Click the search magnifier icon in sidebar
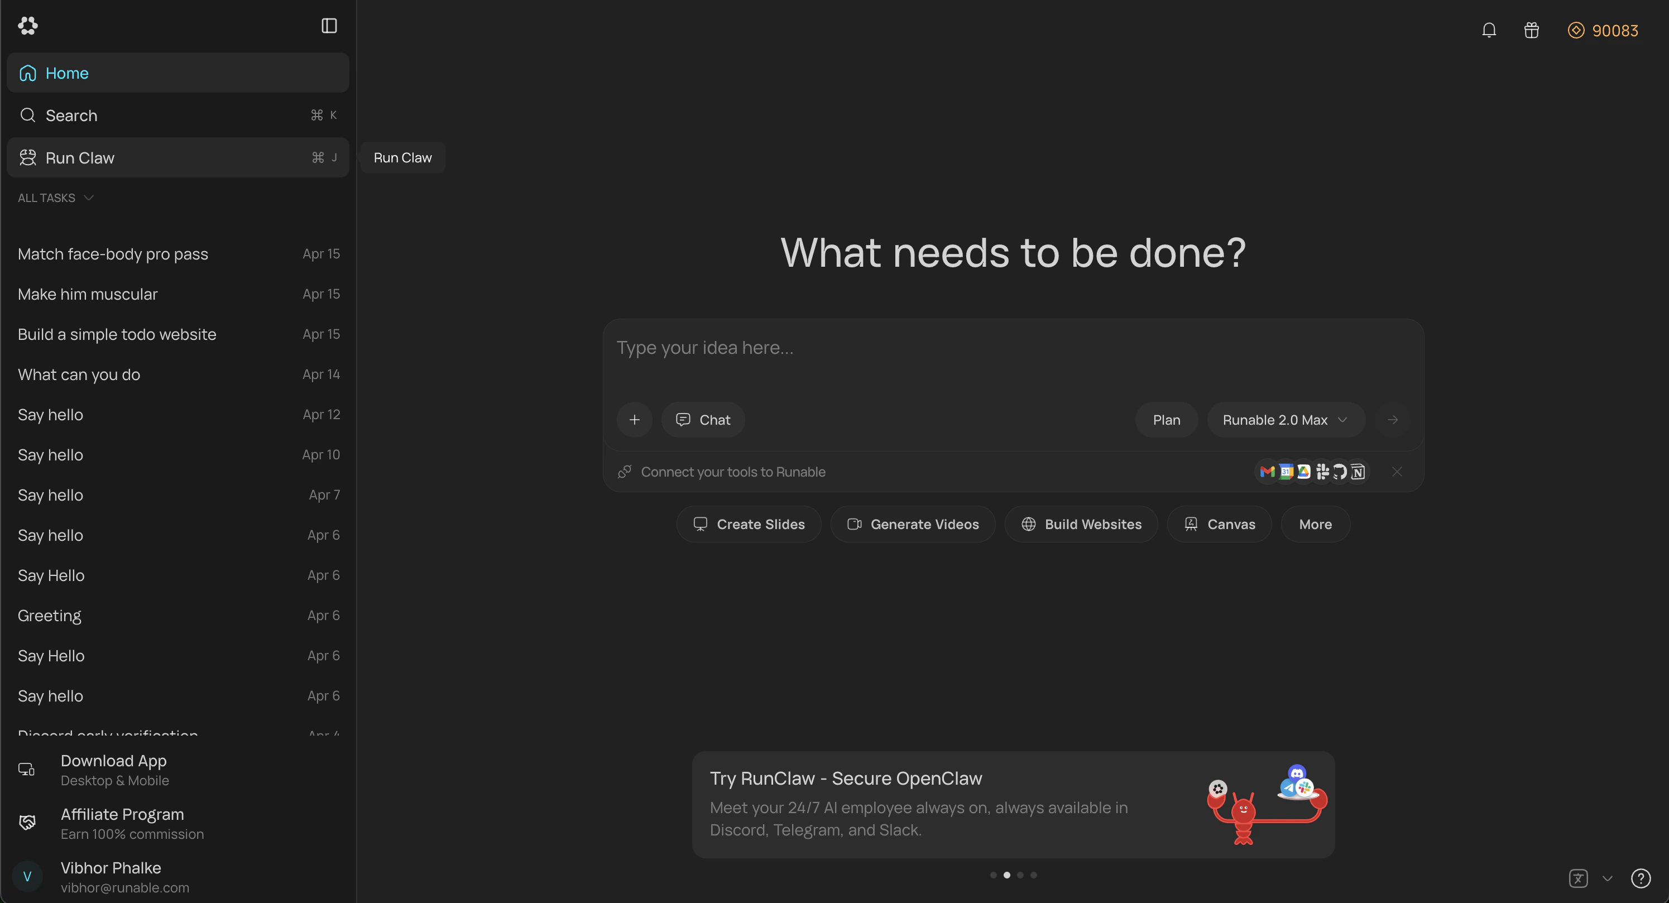The height and width of the screenshot is (903, 1669). [x=28, y=116]
